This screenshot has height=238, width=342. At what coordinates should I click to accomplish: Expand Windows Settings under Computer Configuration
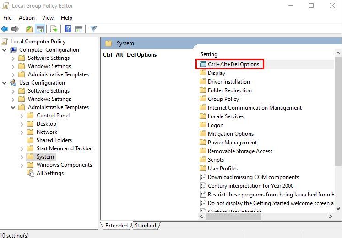13,67
